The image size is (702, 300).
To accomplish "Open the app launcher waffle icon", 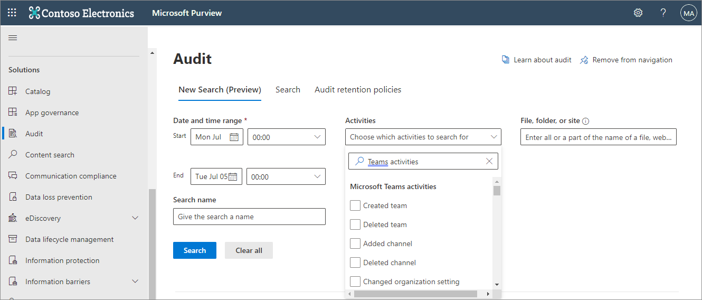I will (x=12, y=13).
